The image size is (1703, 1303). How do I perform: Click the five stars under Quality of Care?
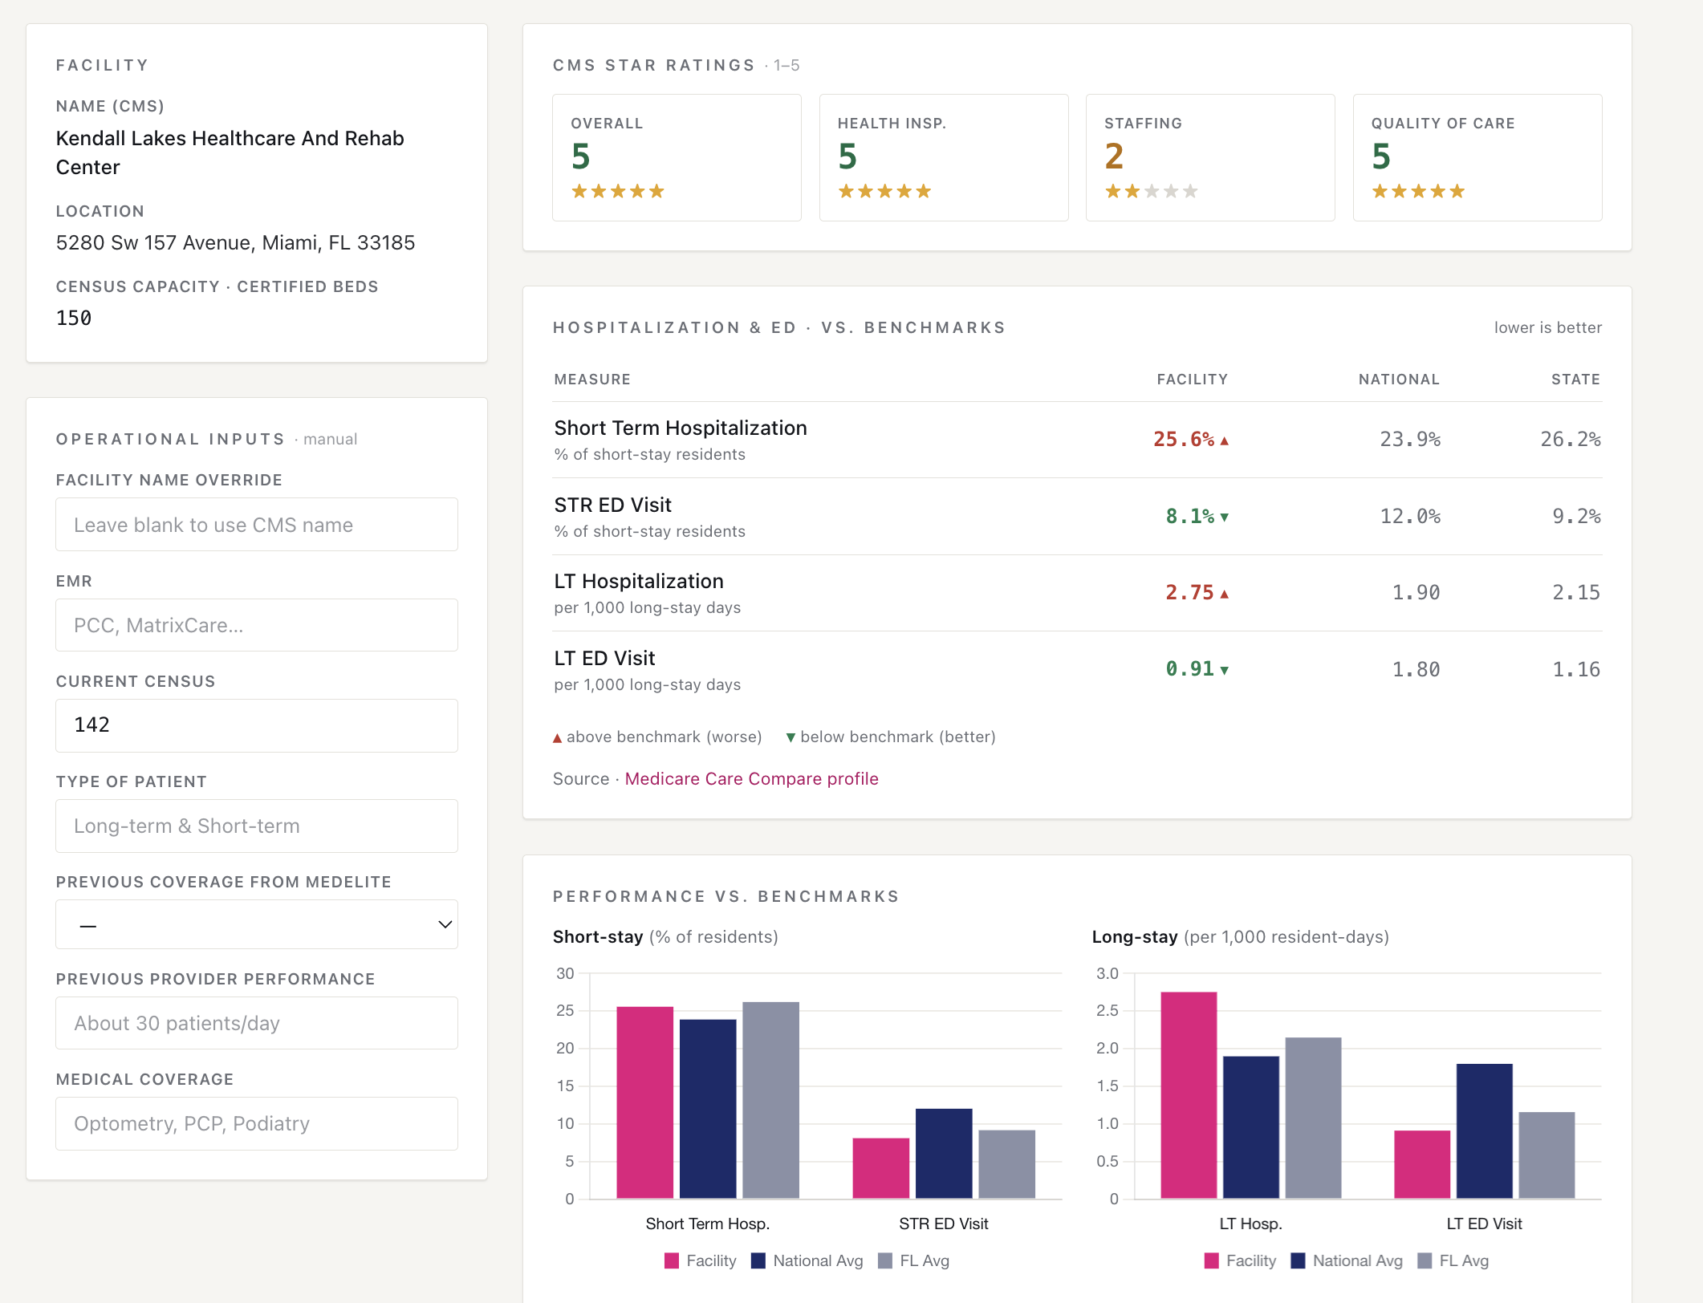point(1418,191)
